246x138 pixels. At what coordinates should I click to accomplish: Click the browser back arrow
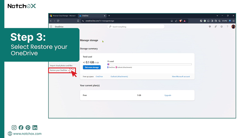coord(51,21)
